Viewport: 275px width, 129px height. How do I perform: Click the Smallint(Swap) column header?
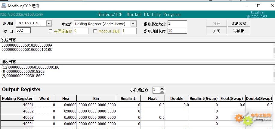point(203,99)
